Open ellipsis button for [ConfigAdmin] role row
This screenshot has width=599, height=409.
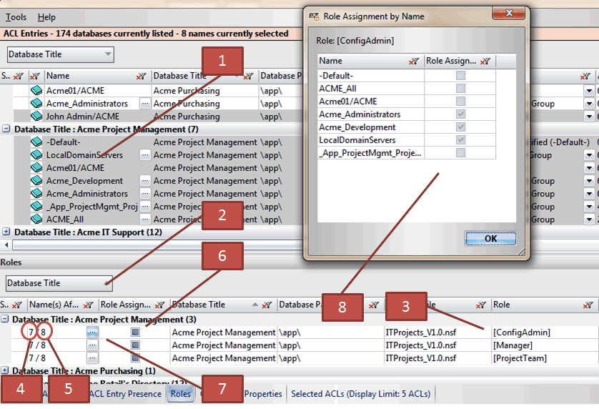[x=92, y=332]
